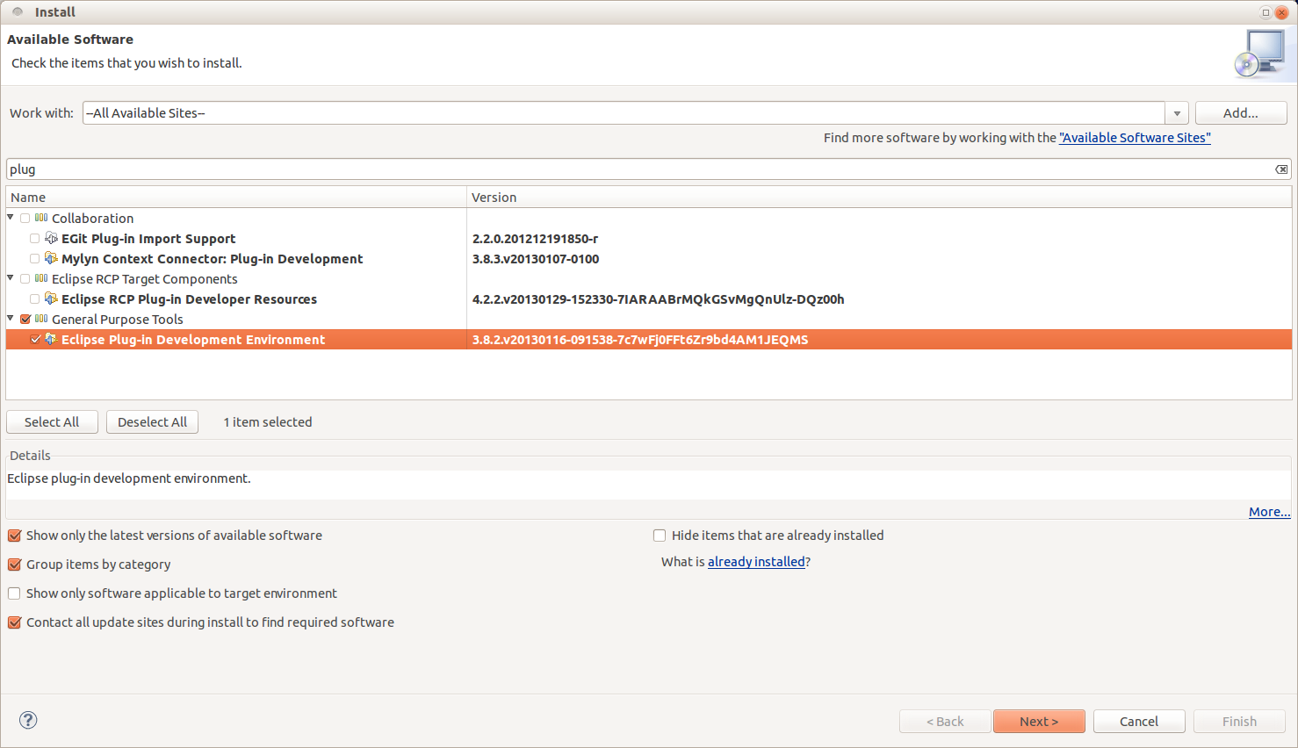Screen dimensions: 1298x748
Task: Select version 3.8.3.v20130107-0100 cell
Action: tap(536, 259)
